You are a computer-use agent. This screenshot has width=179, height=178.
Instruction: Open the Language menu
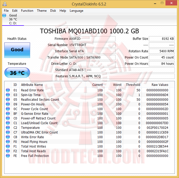pos(76,11)
